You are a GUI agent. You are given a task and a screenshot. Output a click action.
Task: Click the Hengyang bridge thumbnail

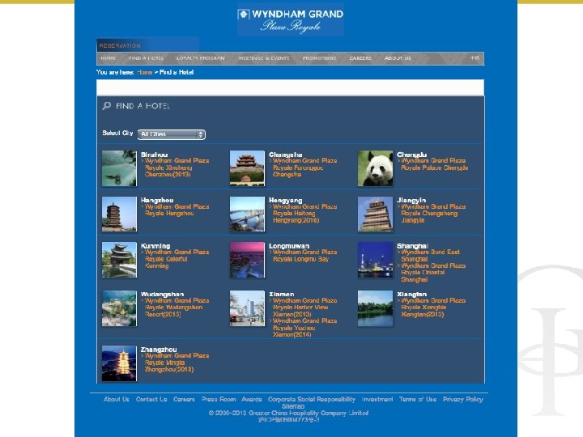247,214
